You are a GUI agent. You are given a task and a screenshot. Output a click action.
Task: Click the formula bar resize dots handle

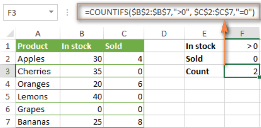click(x=67, y=13)
